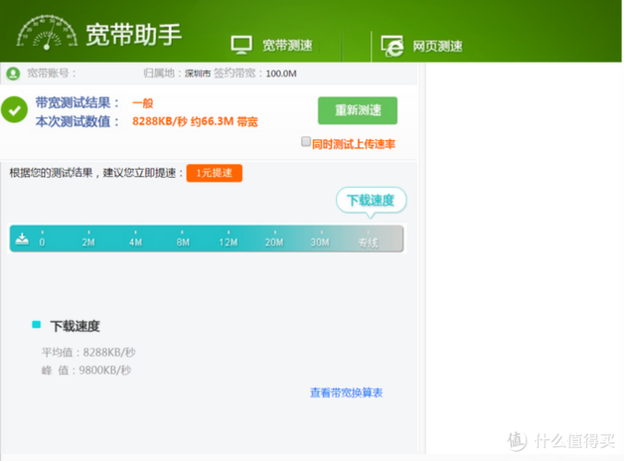Image resolution: width=624 pixels, height=461 pixels.
Task: Click the IE browser icon for 网页测速
Action: 392,46
